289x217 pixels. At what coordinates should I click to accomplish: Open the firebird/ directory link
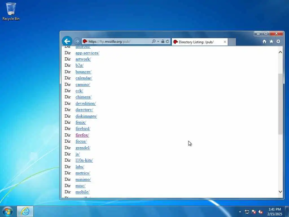pyautogui.click(x=83, y=129)
